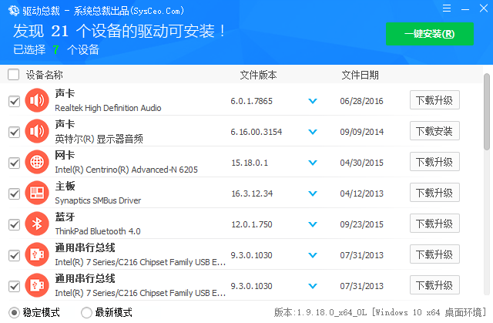
Task: Click the 文件日期 column header
Action: (x=361, y=75)
